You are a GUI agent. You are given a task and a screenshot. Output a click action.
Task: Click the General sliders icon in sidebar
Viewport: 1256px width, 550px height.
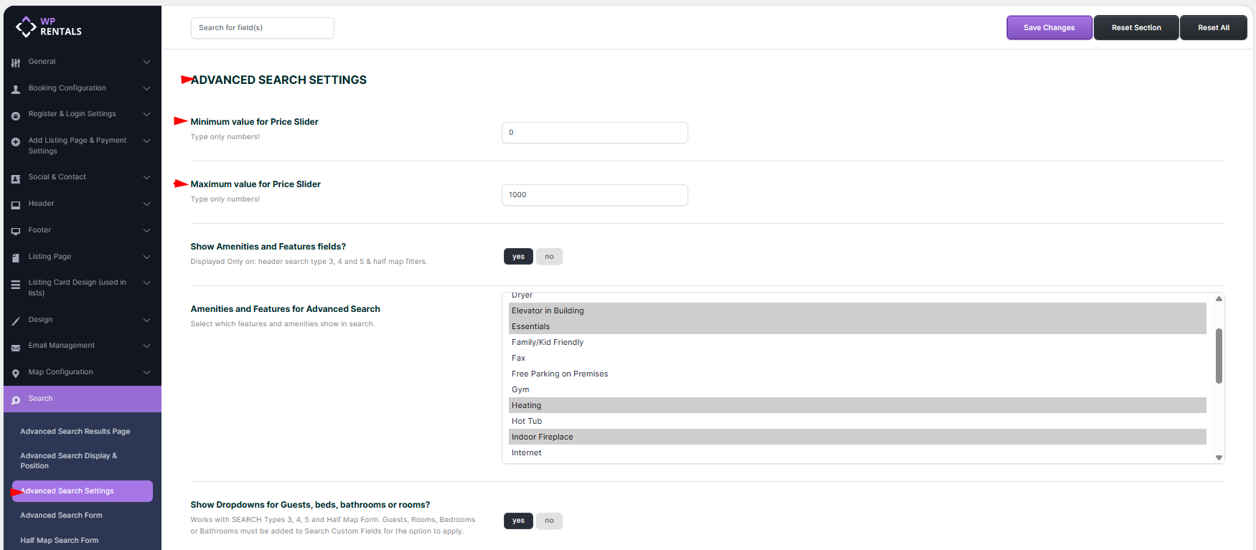point(16,63)
